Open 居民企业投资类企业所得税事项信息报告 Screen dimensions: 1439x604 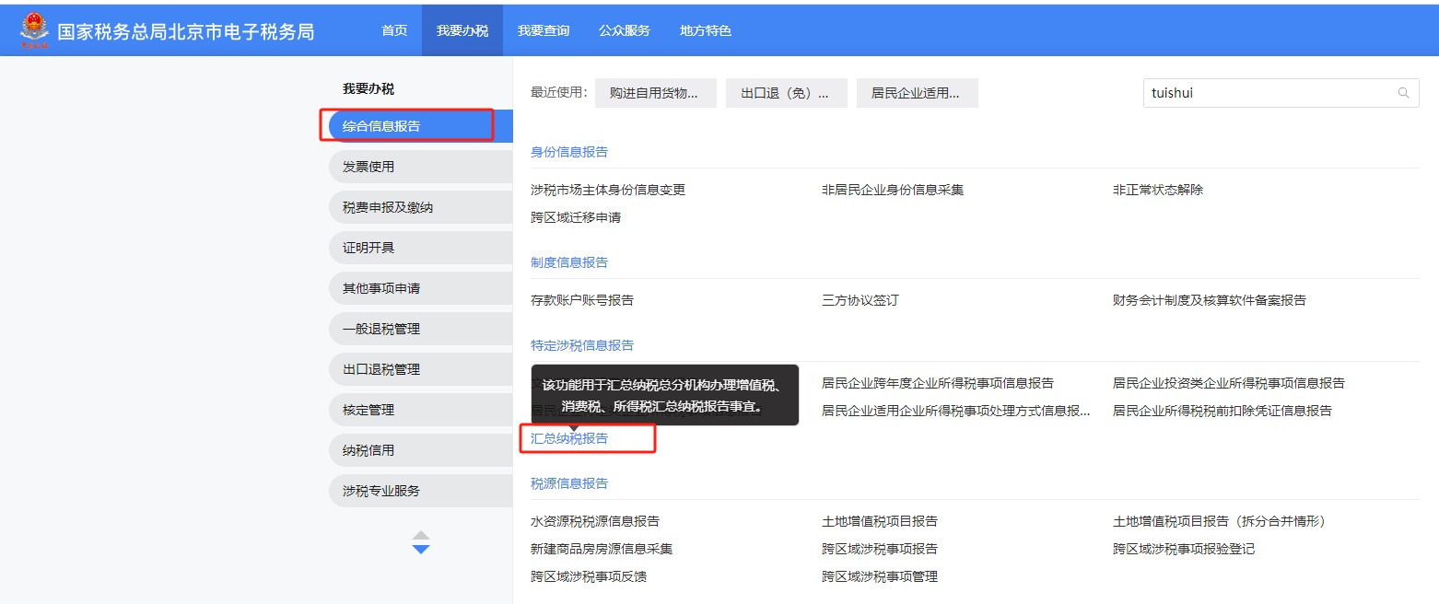click(1229, 383)
